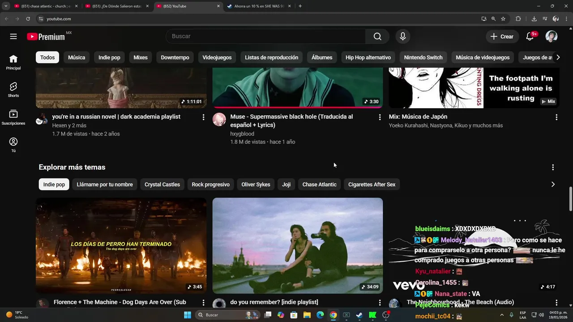This screenshot has height=322, width=573.
Task: Open the Chrome tab search dropdown
Action: pyautogui.click(x=6, y=6)
